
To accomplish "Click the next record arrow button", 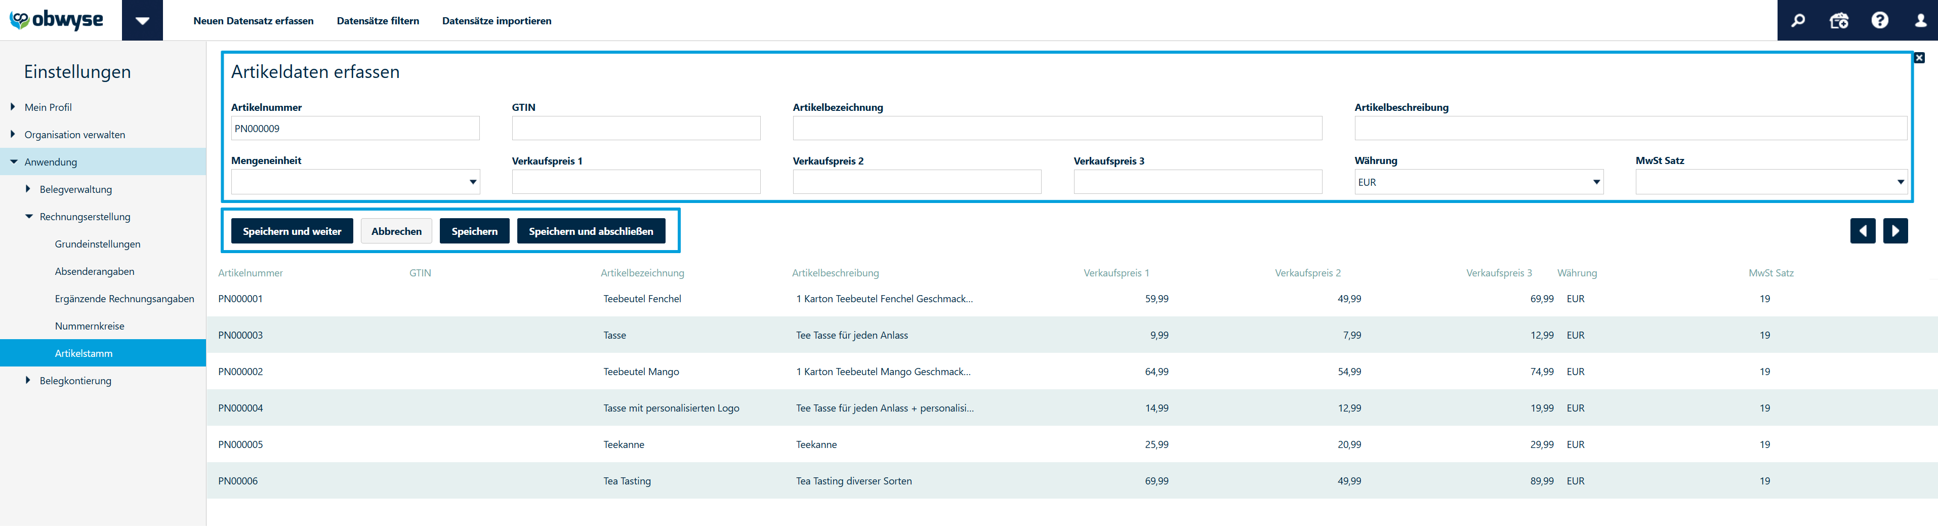I will [x=1895, y=231].
